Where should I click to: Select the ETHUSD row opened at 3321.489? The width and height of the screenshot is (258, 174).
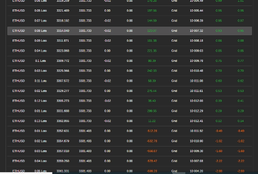[x=62, y=10]
